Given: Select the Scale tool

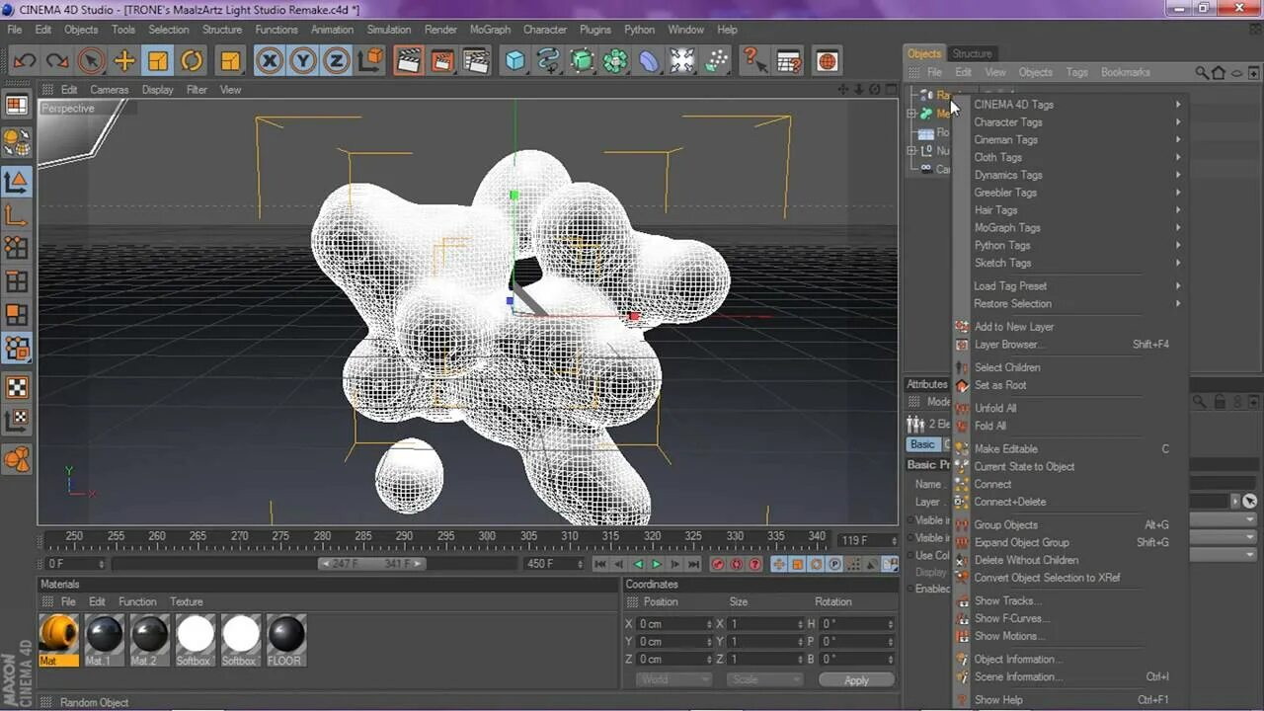Looking at the screenshot, I should coord(158,61).
